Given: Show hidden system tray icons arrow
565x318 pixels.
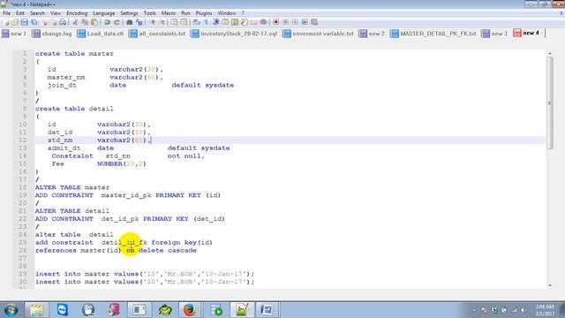Looking at the screenshot, I should (474, 310).
